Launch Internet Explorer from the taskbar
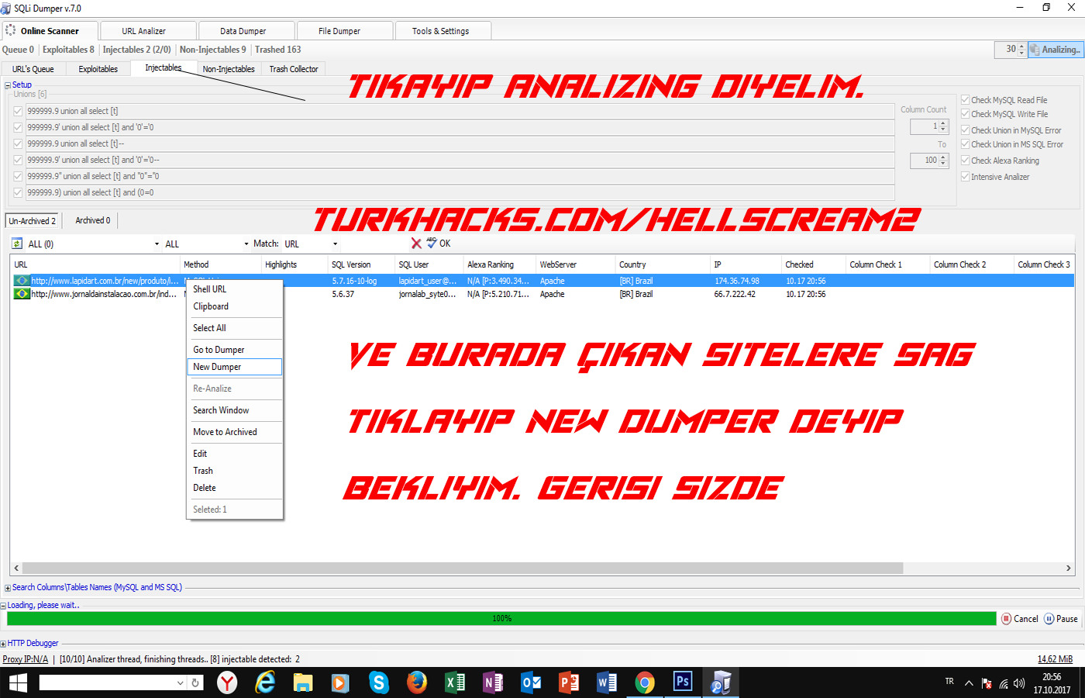 click(265, 682)
